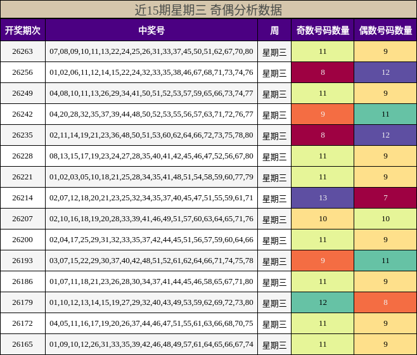417x355 pixels.
Task: Click draw period 26207
Action: click(x=23, y=219)
